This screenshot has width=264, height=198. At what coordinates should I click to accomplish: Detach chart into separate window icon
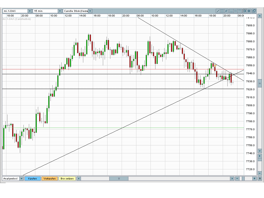[254, 11]
